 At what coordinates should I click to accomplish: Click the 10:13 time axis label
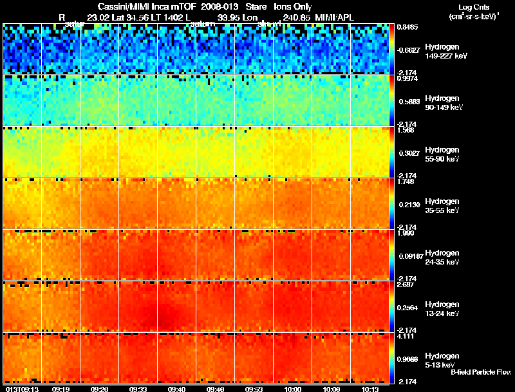370,389
